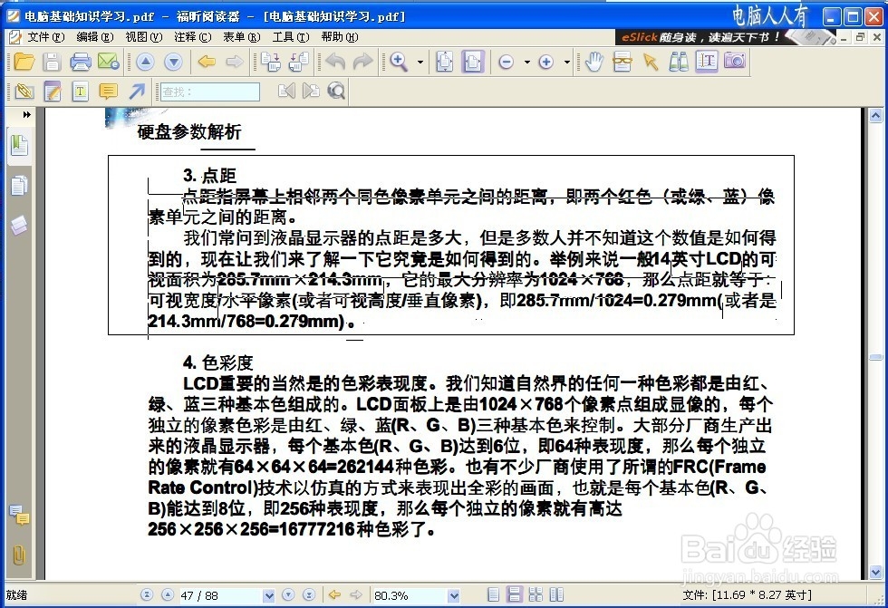Open the zoom percentage dropdown showing 80.3%

pyautogui.click(x=452, y=595)
